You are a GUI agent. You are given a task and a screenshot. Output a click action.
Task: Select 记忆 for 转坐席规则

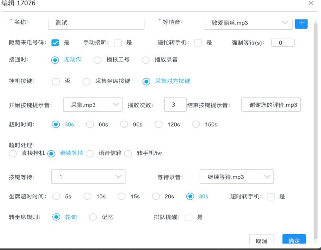(93, 217)
